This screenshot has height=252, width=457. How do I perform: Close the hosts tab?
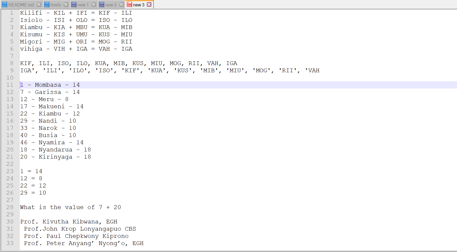[66, 5]
